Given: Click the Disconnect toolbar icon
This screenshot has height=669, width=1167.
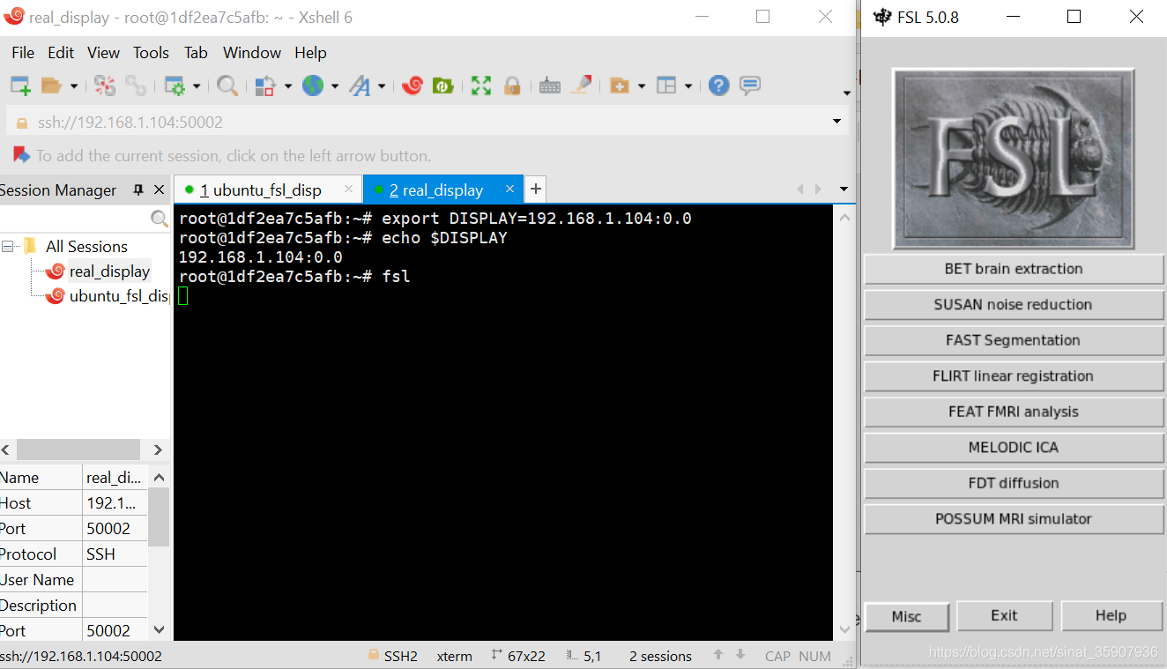Looking at the screenshot, I should [105, 85].
